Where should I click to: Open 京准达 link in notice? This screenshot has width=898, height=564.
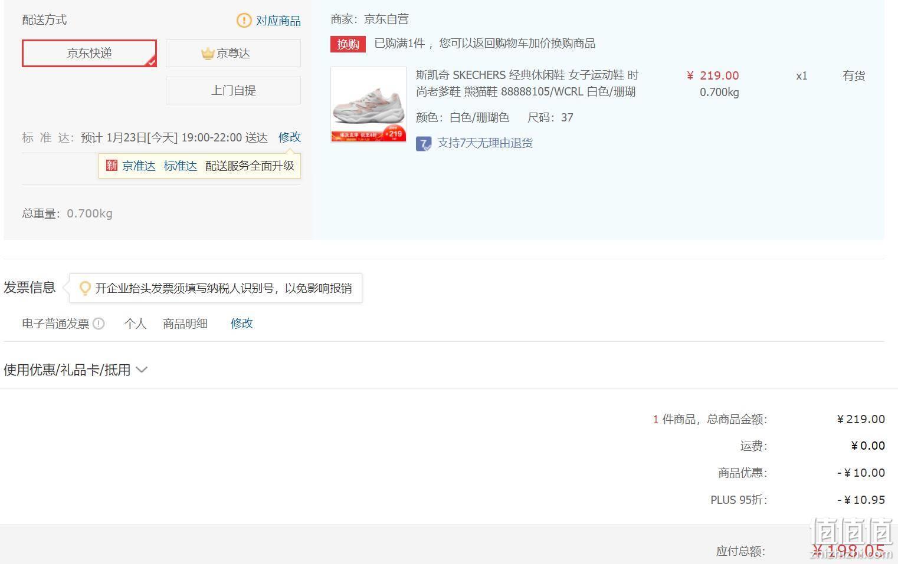coord(139,166)
